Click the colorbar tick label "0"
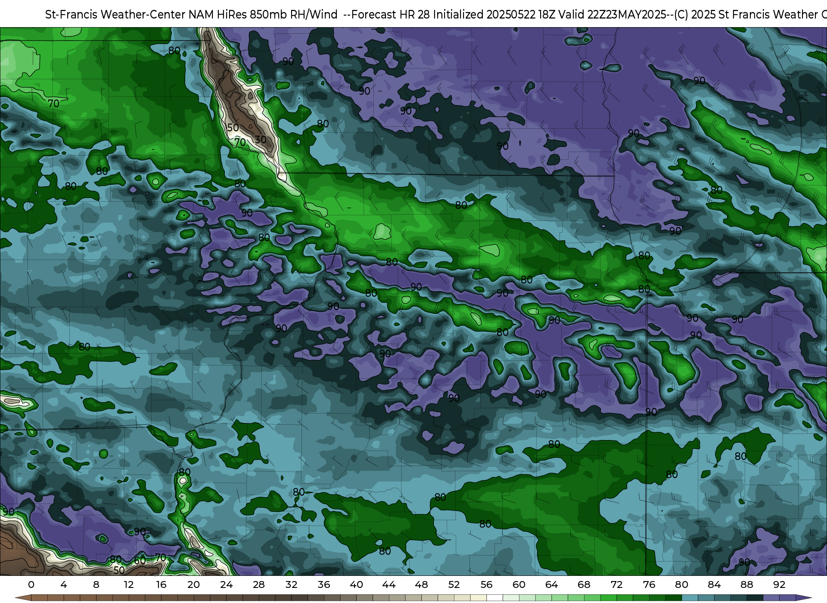Viewport: 827px width, 603px height. 31,584
